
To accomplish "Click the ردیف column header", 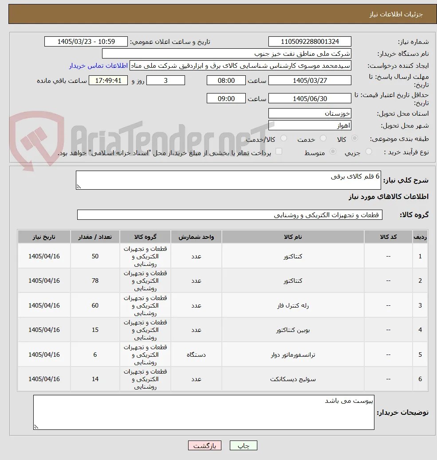I will pyautogui.click(x=420, y=237).
